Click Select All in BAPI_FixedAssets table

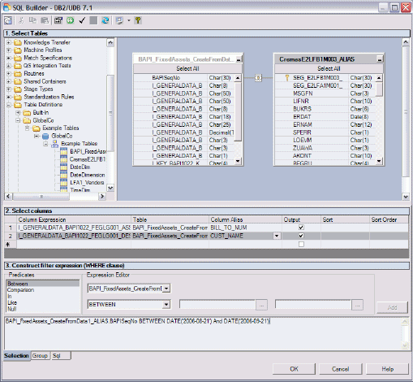187,68
